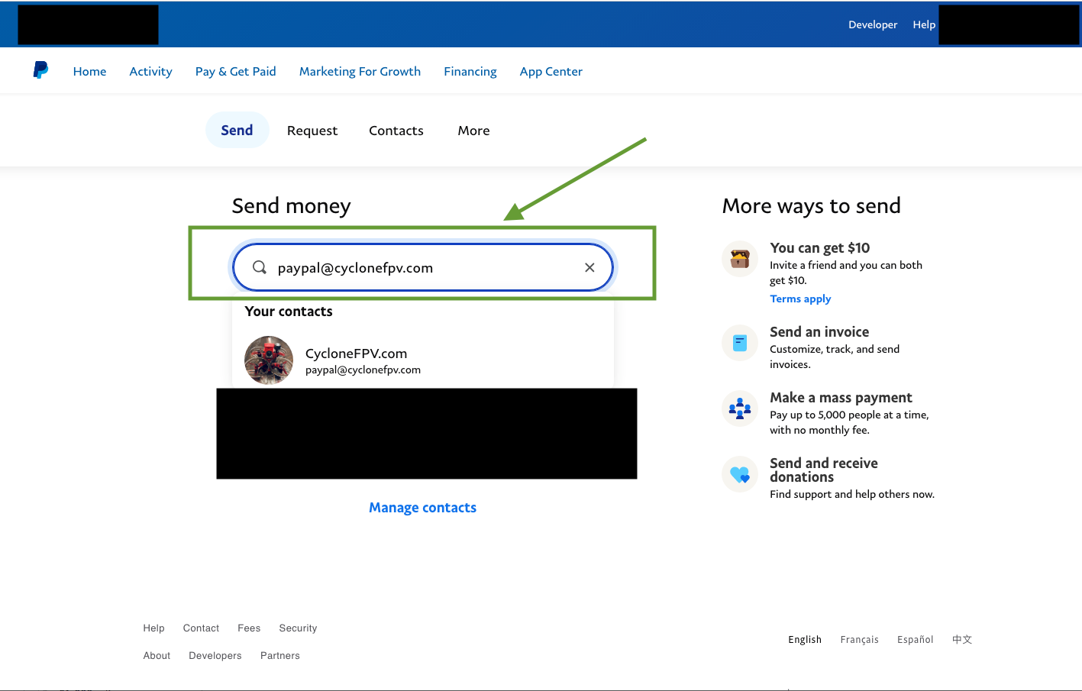
Task: Click the donations heart icon
Action: click(740, 474)
